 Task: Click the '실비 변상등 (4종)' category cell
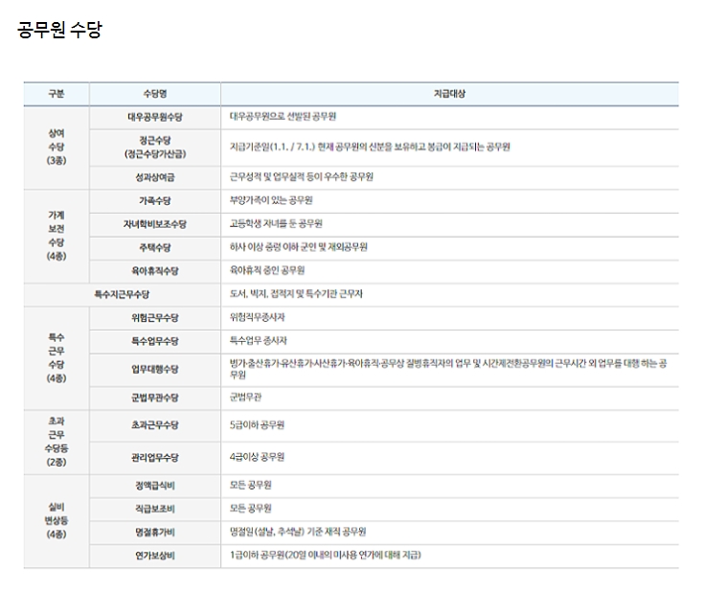tap(57, 521)
